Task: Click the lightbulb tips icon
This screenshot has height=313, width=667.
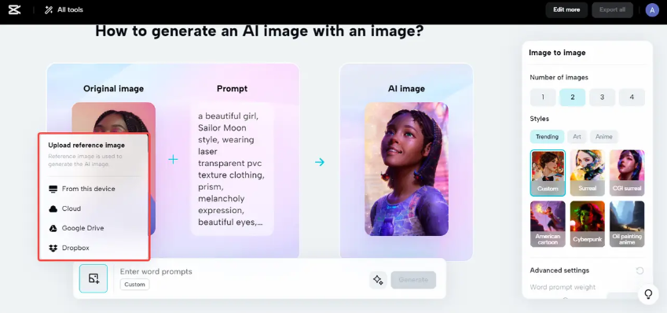Action: point(648,294)
